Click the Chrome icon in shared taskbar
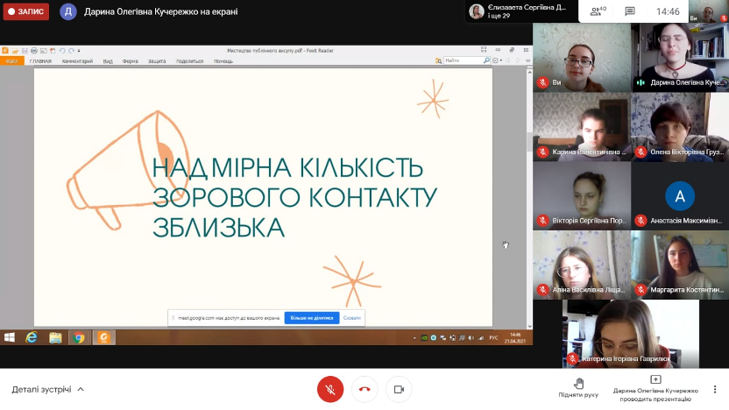This screenshot has height=410, width=729. click(79, 337)
